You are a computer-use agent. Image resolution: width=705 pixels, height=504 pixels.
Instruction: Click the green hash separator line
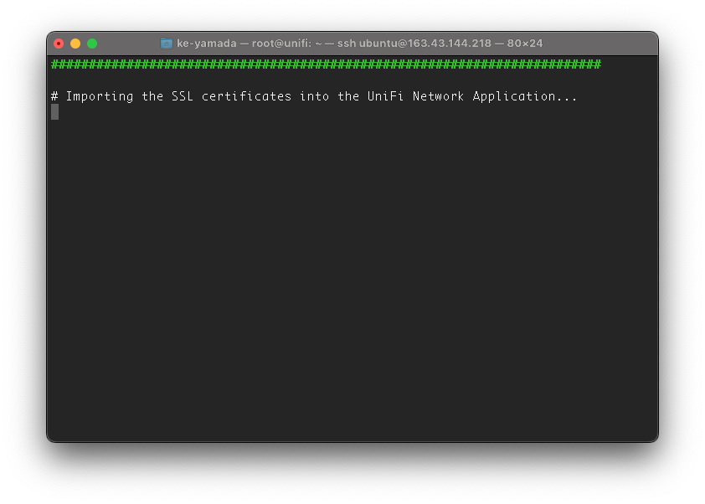326,64
